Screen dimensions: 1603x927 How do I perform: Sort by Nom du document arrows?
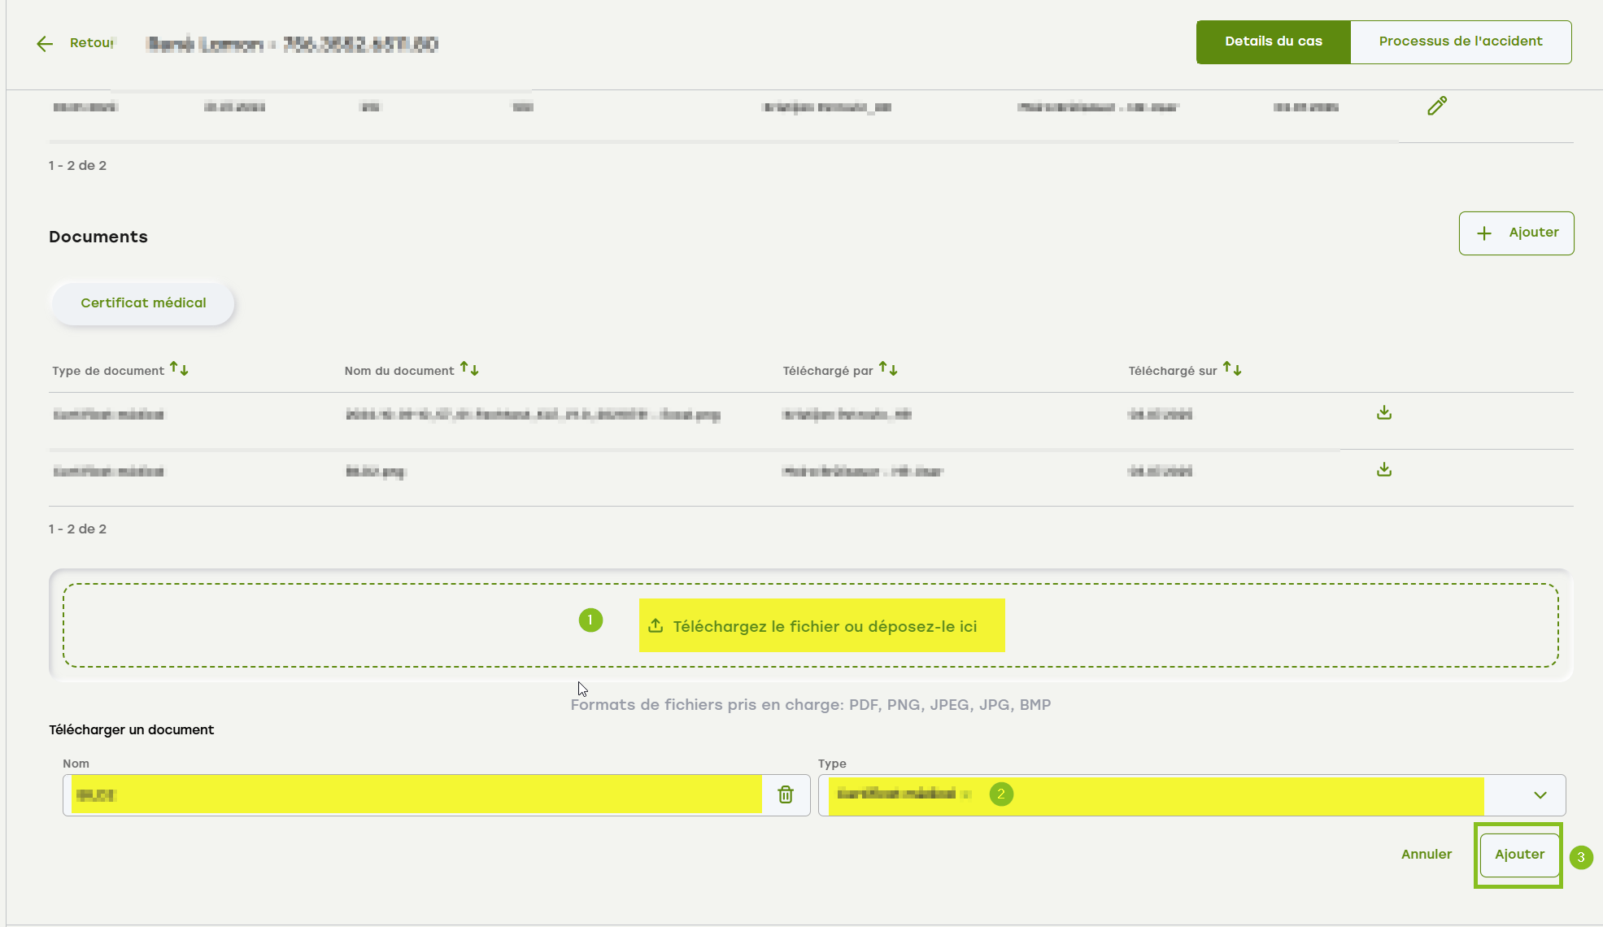pyautogui.click(x=469, y=369)
